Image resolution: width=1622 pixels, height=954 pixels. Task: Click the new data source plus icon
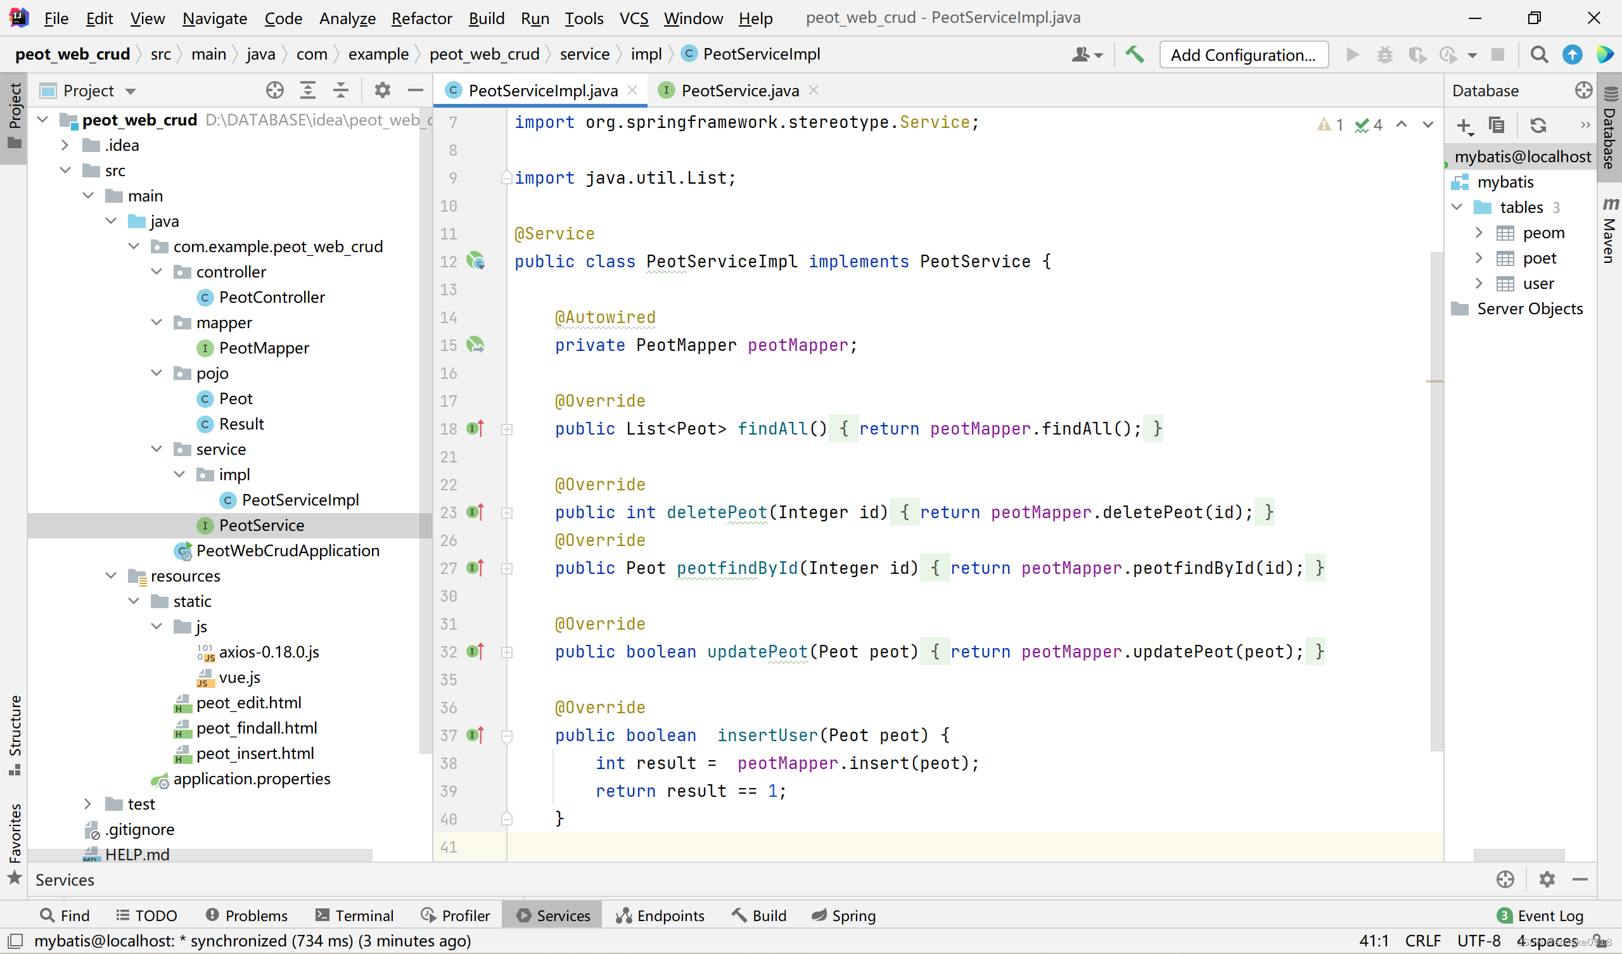pos(1464,125)
